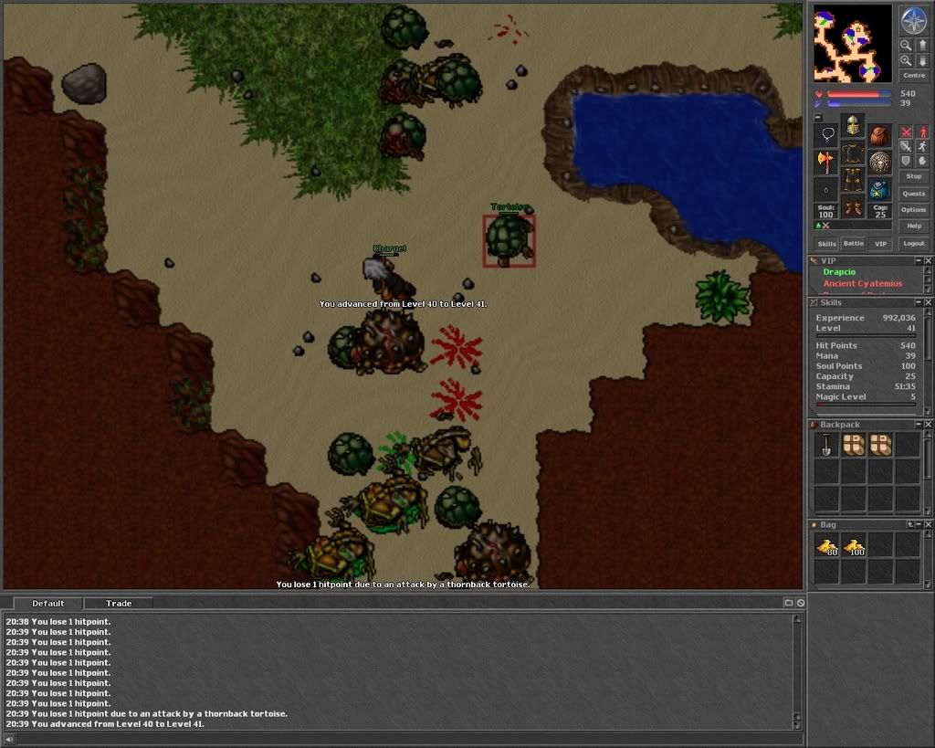Click the shovel in the Backpack
The height and width of the screenshot is (748, 935).
[x=826, y=445]
